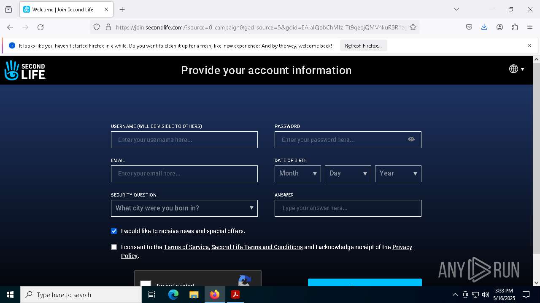
Task: Open the Terms of Service link
Action: [186, 247]
